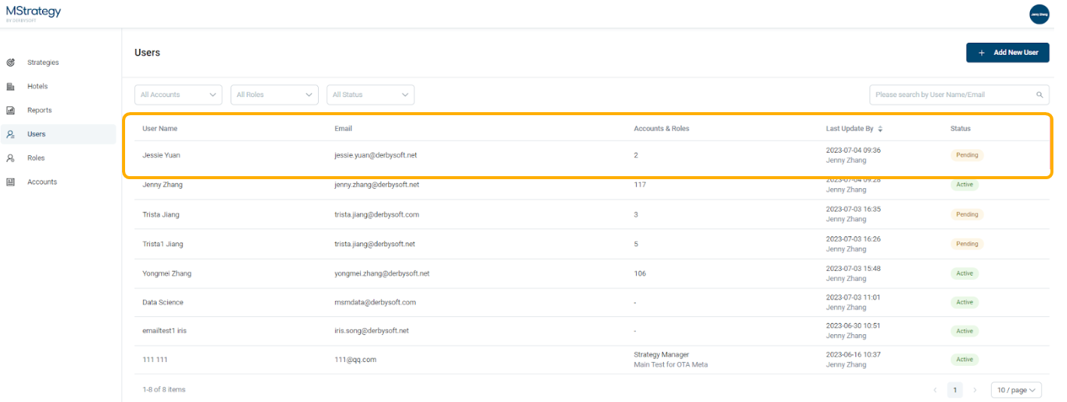The height and width of the screenshot is (402, 1067).
Task: Select Users in the sidebar menu
Action: click(36, 134)
